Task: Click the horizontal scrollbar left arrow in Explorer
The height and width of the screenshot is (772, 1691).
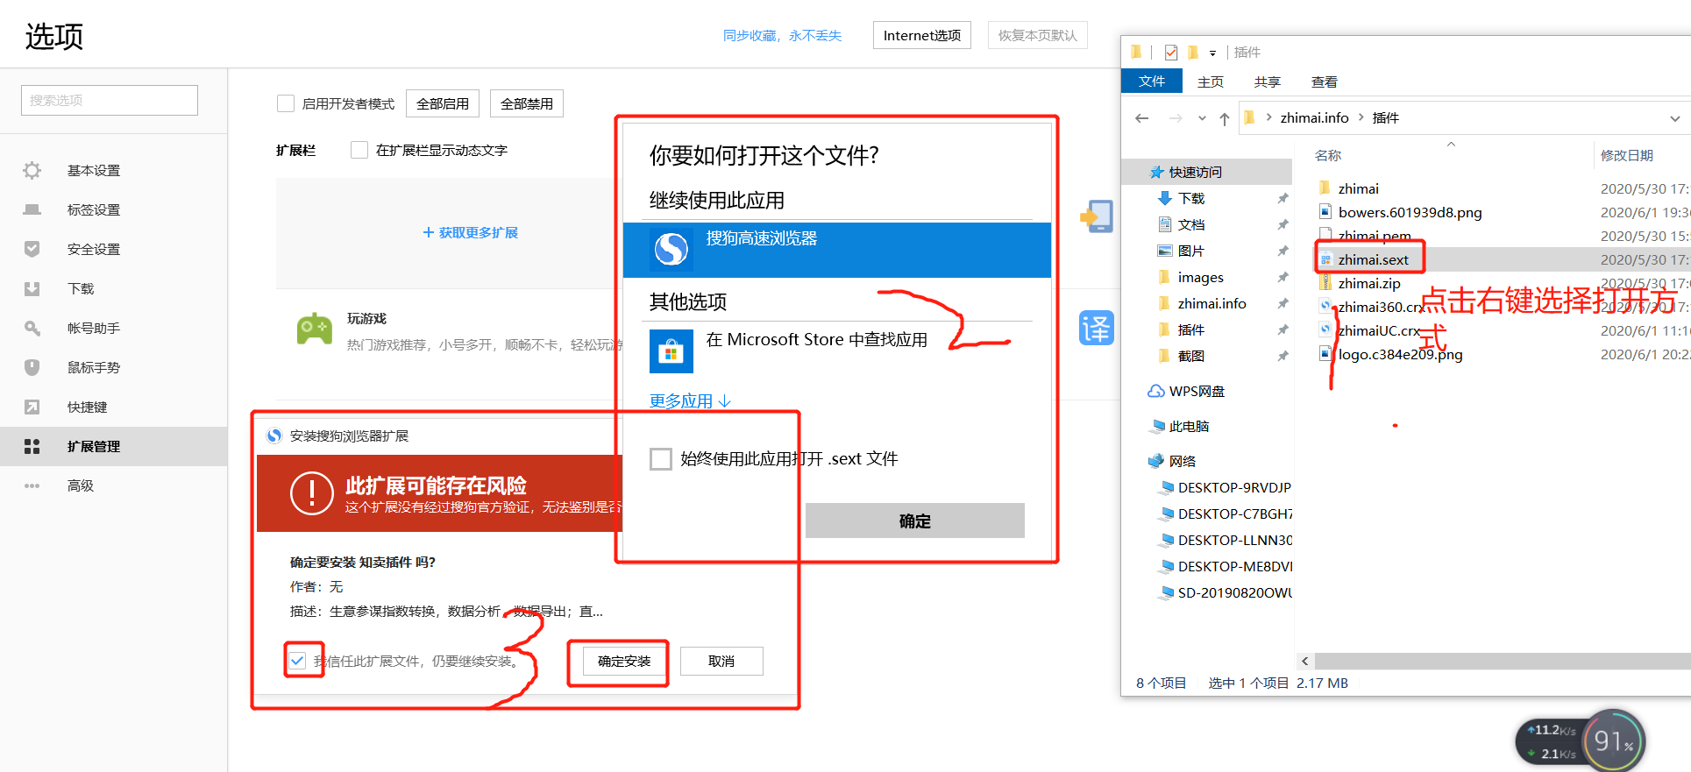Action: pyautogui.click(x=1305, y=662)
